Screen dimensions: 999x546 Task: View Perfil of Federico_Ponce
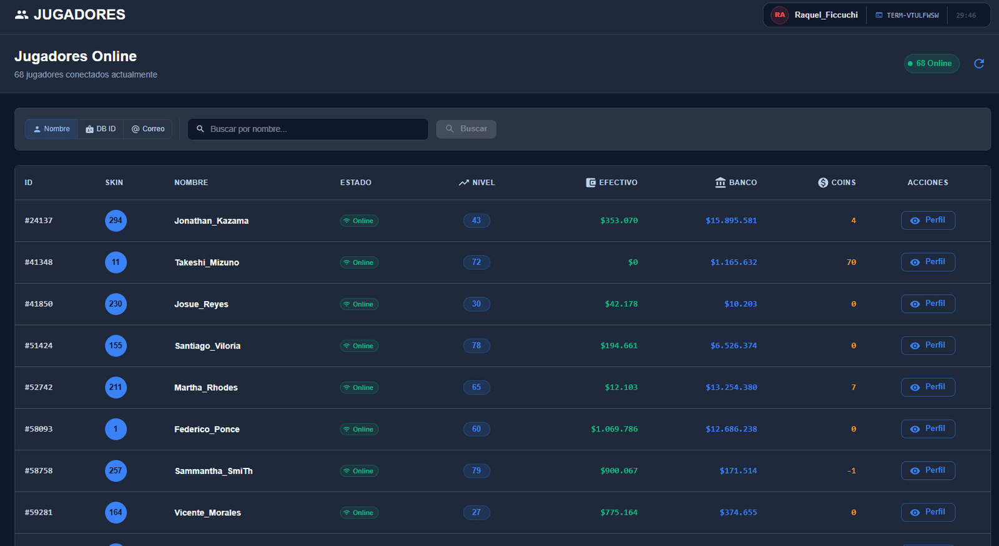928,429
